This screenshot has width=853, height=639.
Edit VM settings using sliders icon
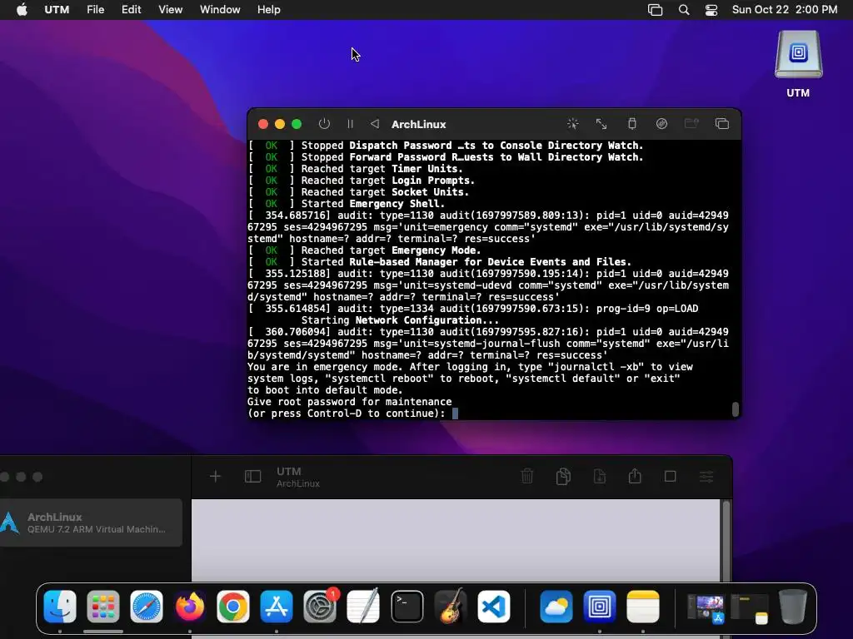click(706, 477)
